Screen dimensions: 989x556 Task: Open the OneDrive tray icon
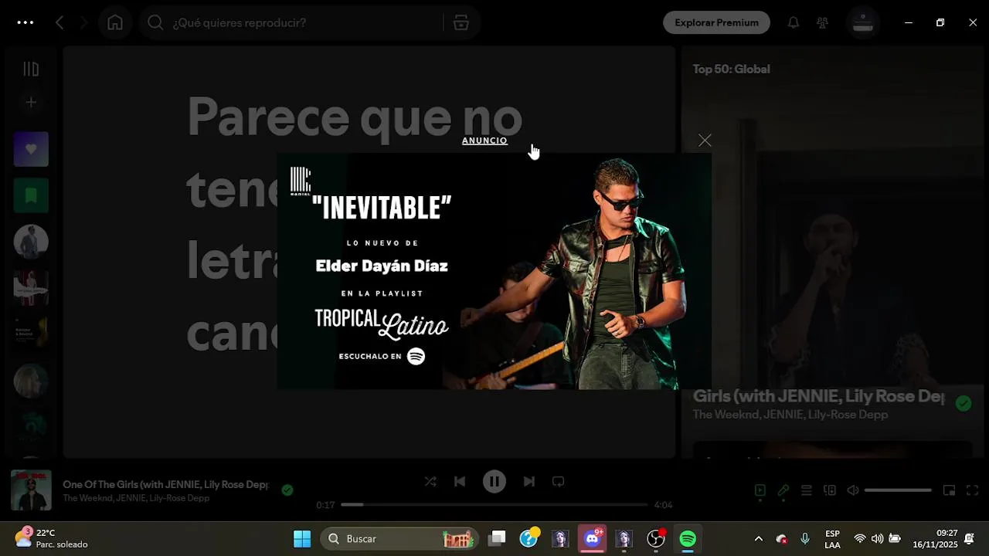coord(782,539)
